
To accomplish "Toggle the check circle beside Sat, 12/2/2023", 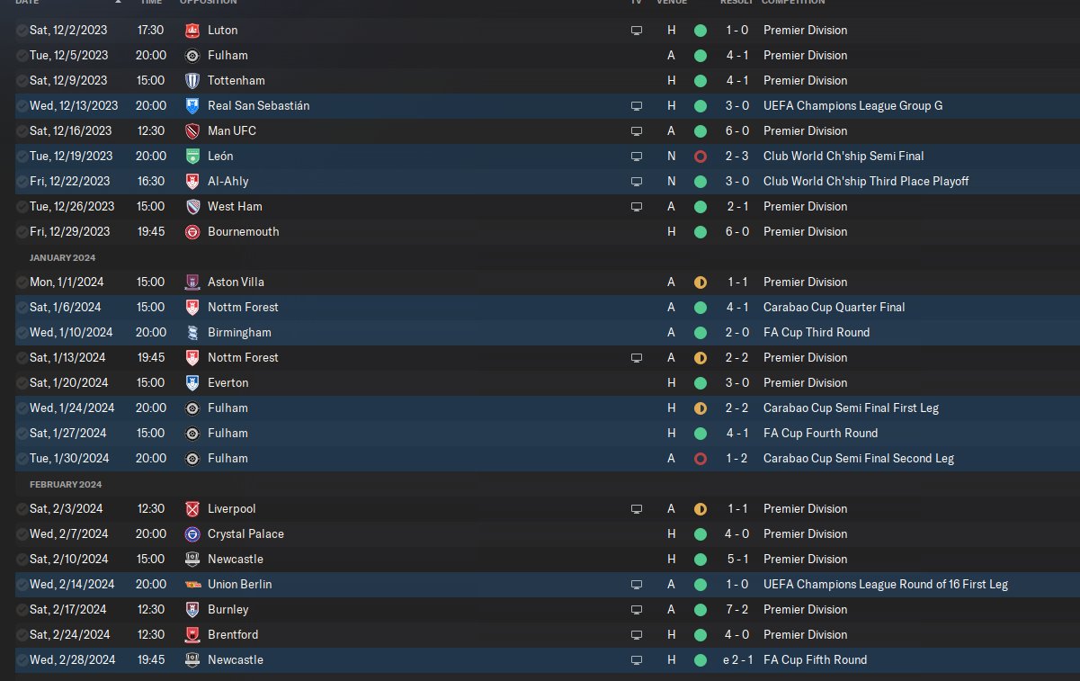I will click(22, 31).
